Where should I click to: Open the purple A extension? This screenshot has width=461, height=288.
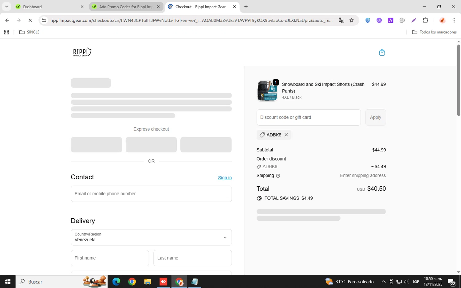391,20
